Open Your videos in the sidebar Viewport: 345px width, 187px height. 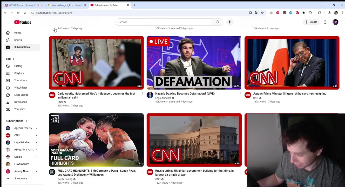22,81
